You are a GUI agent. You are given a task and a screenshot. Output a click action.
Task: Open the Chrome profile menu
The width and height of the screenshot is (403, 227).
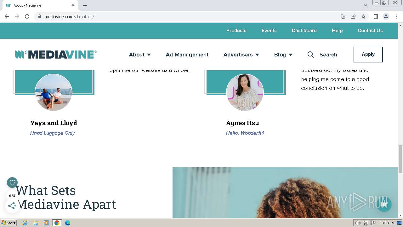[x=386, y=16]
